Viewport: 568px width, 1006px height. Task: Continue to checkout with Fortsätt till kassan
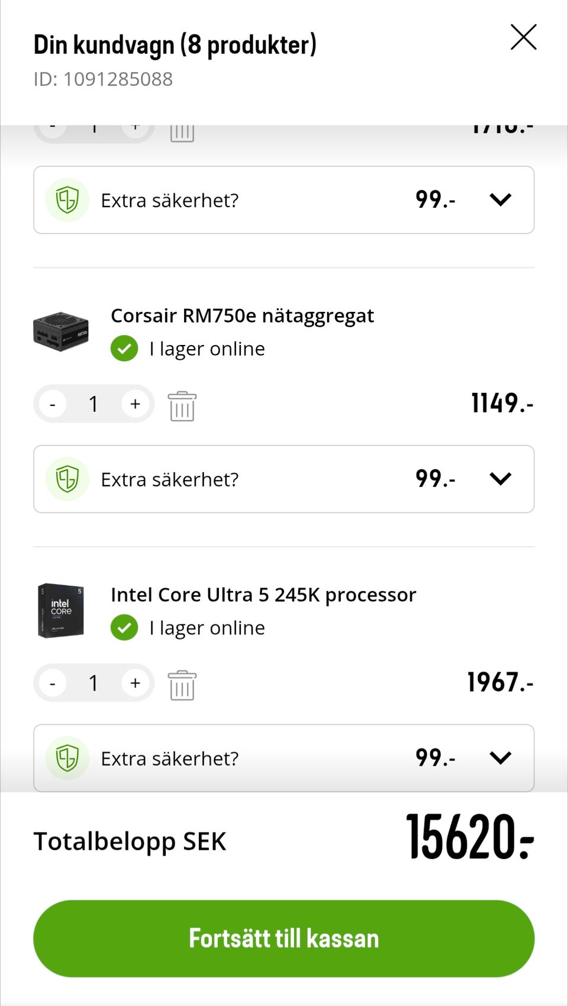tap(284, 939)
